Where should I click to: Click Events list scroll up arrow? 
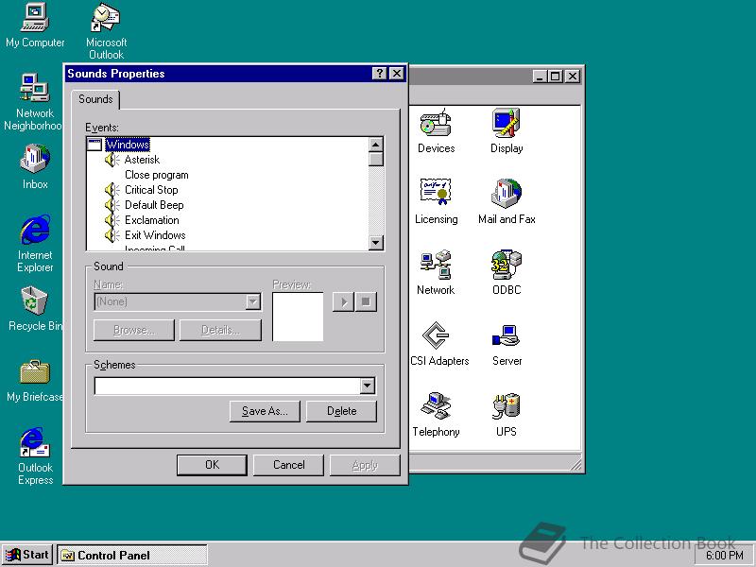(x=375, y=145)
